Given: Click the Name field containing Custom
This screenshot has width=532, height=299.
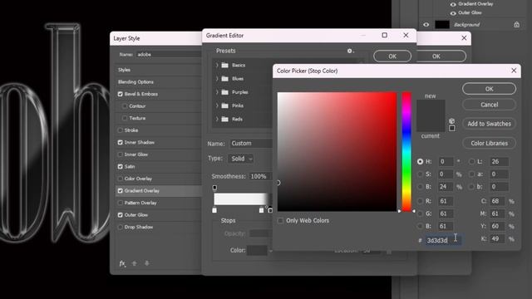Looking at the screenshot, I should click(x=251, y=144).
